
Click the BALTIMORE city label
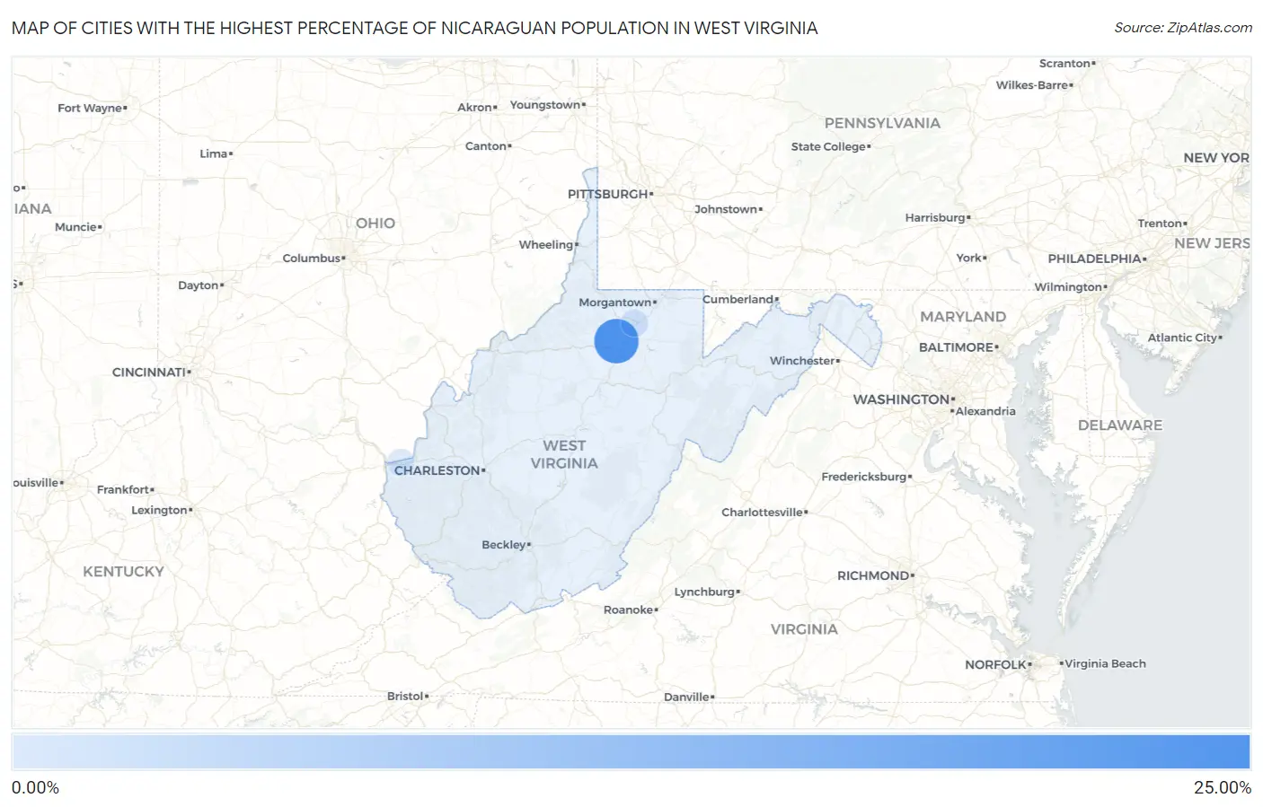(957, 347)
